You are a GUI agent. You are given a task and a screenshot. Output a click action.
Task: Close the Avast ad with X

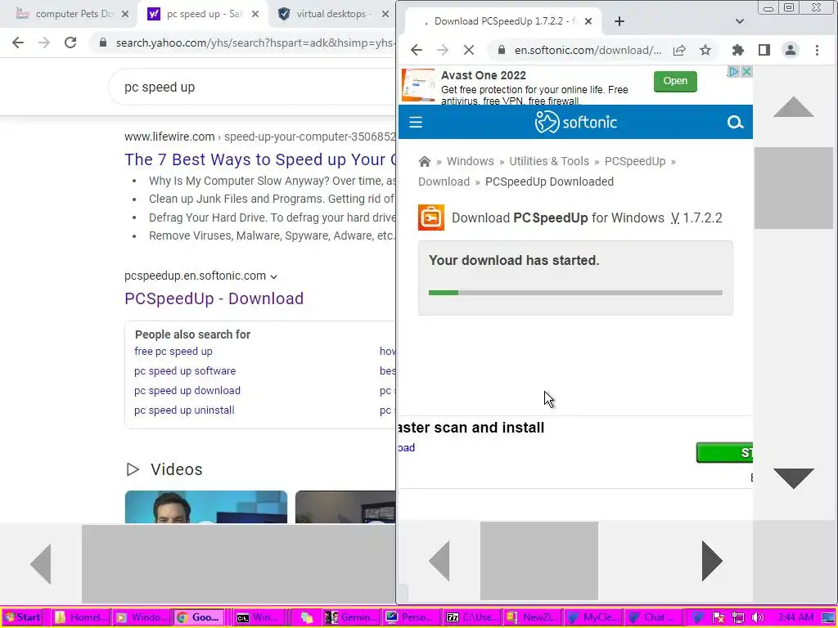coord(747,72)
